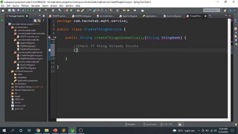Screen dimensions: 238x134
Task: Click the Quick Access search field
Action: [212, 10]
